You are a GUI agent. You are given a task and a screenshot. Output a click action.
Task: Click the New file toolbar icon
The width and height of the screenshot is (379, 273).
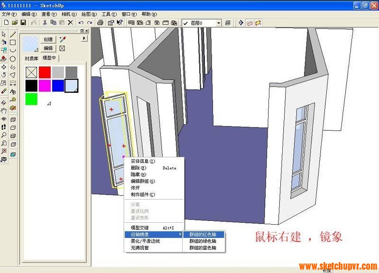click(6, 23)
